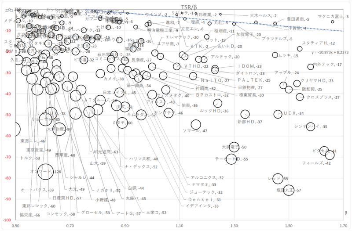Select the "UEX, -34" label
This screenshot has width=352, height=231.
[293, 113]
